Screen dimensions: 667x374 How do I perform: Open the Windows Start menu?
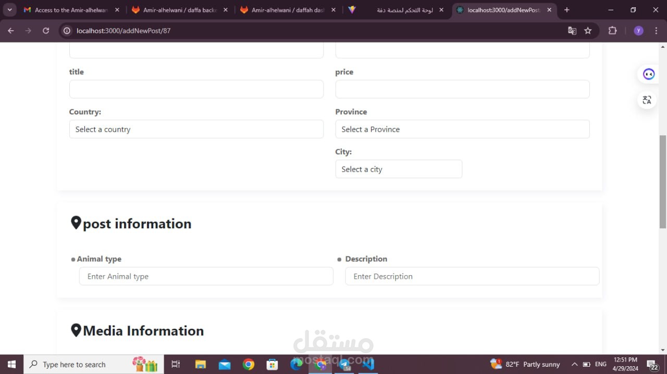tap(11, 364)
